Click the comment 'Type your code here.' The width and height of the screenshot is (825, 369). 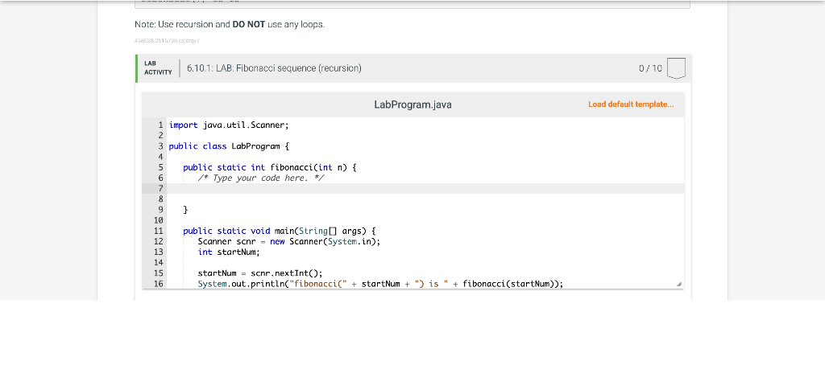(x=261, y=178)
